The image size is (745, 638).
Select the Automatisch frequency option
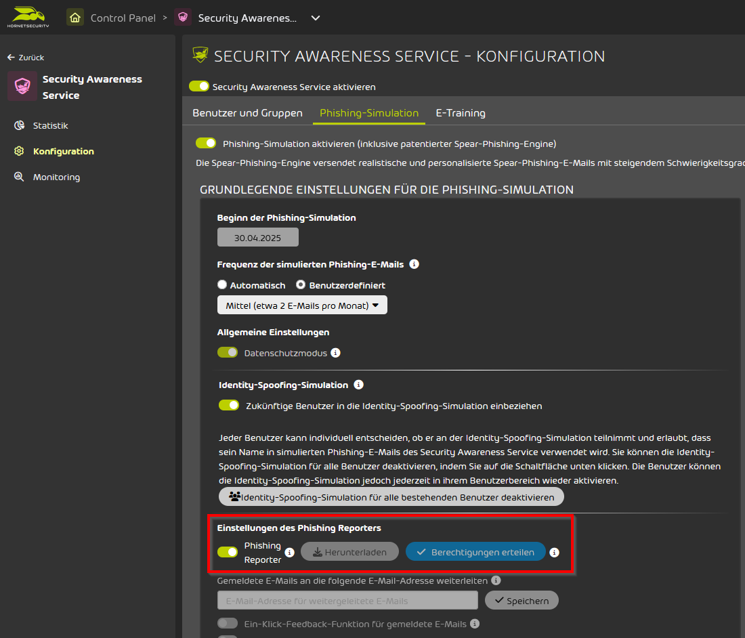click(222, 284)
